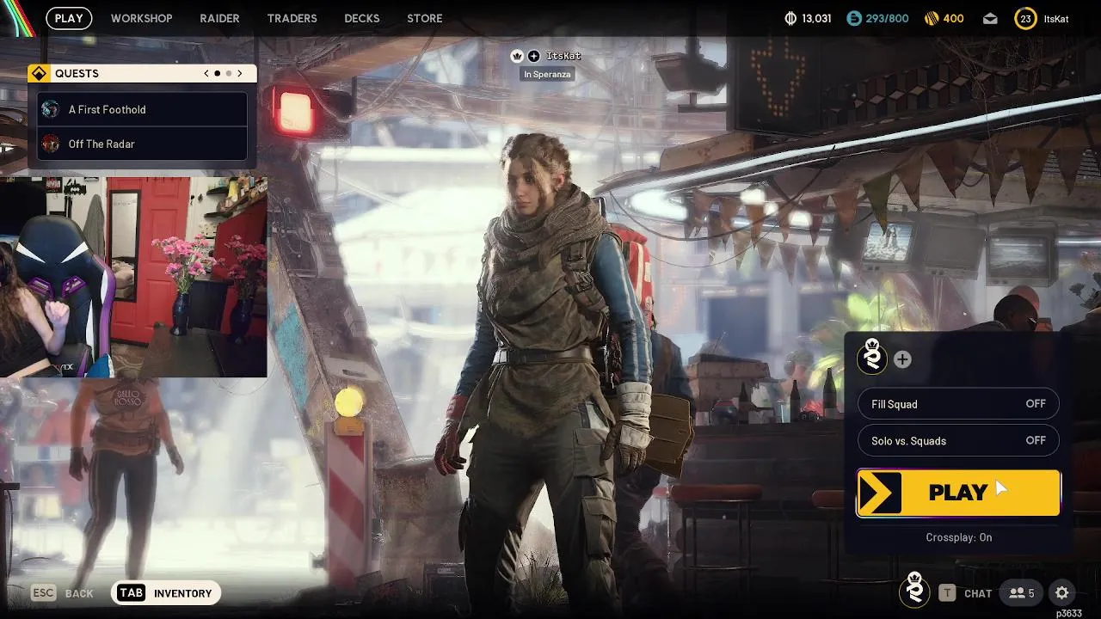The image size is (1101, 619).
Task: Open the mail inbox icon
Action: pos(990,18)
